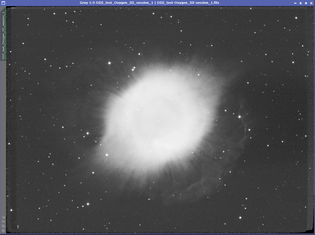Click the Gray 1:5 window title bar
The image size is (315, 235).
(x=149, y=3)
